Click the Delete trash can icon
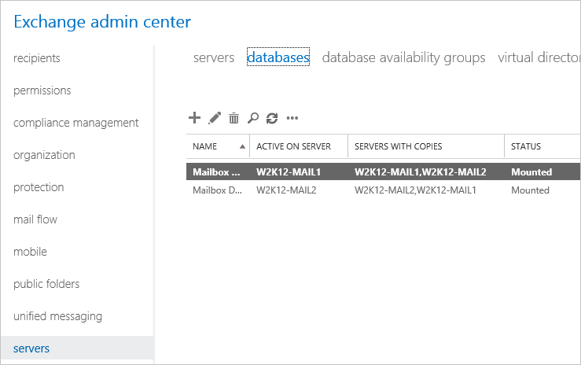This screenshot has width=581, height=365. pos(234,118)
